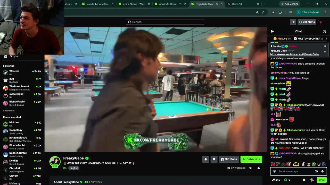Open the IRL category link
The height and width of the screenshot is (185, 330).
coord(65,168)
